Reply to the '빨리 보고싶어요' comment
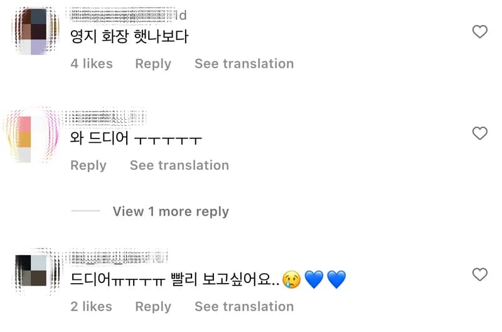This screenshot has height=332, width=502. click(153, 307)
